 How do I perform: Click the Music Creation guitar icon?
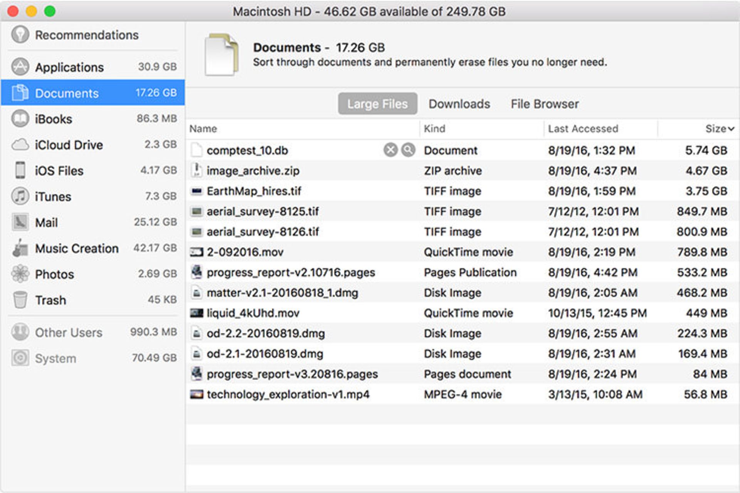[x=20, y=248]
